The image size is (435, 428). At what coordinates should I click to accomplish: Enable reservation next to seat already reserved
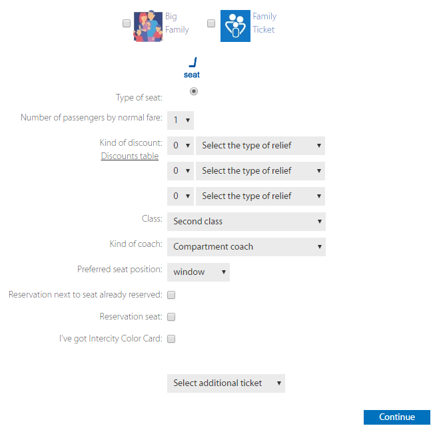coord(171,295)
